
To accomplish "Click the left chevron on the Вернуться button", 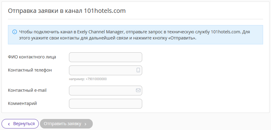I will coord(9,124).
